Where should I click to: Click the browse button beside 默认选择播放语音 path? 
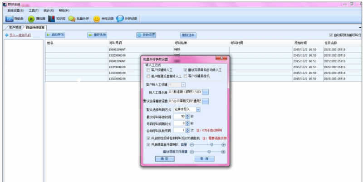(x=205, y=101)
